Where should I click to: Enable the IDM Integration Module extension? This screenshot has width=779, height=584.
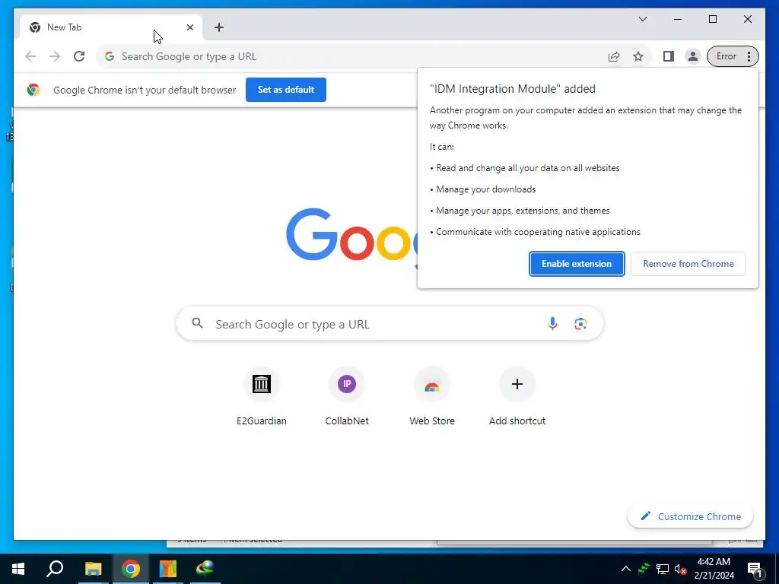[x=577, y=264]
